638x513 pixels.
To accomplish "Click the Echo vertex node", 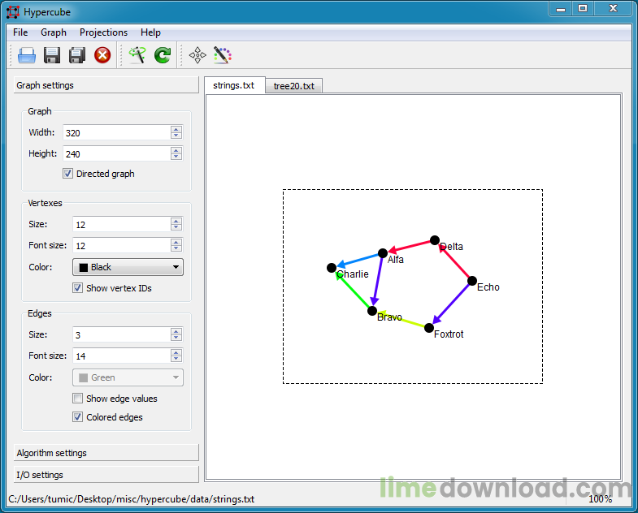I will point(472,281).
